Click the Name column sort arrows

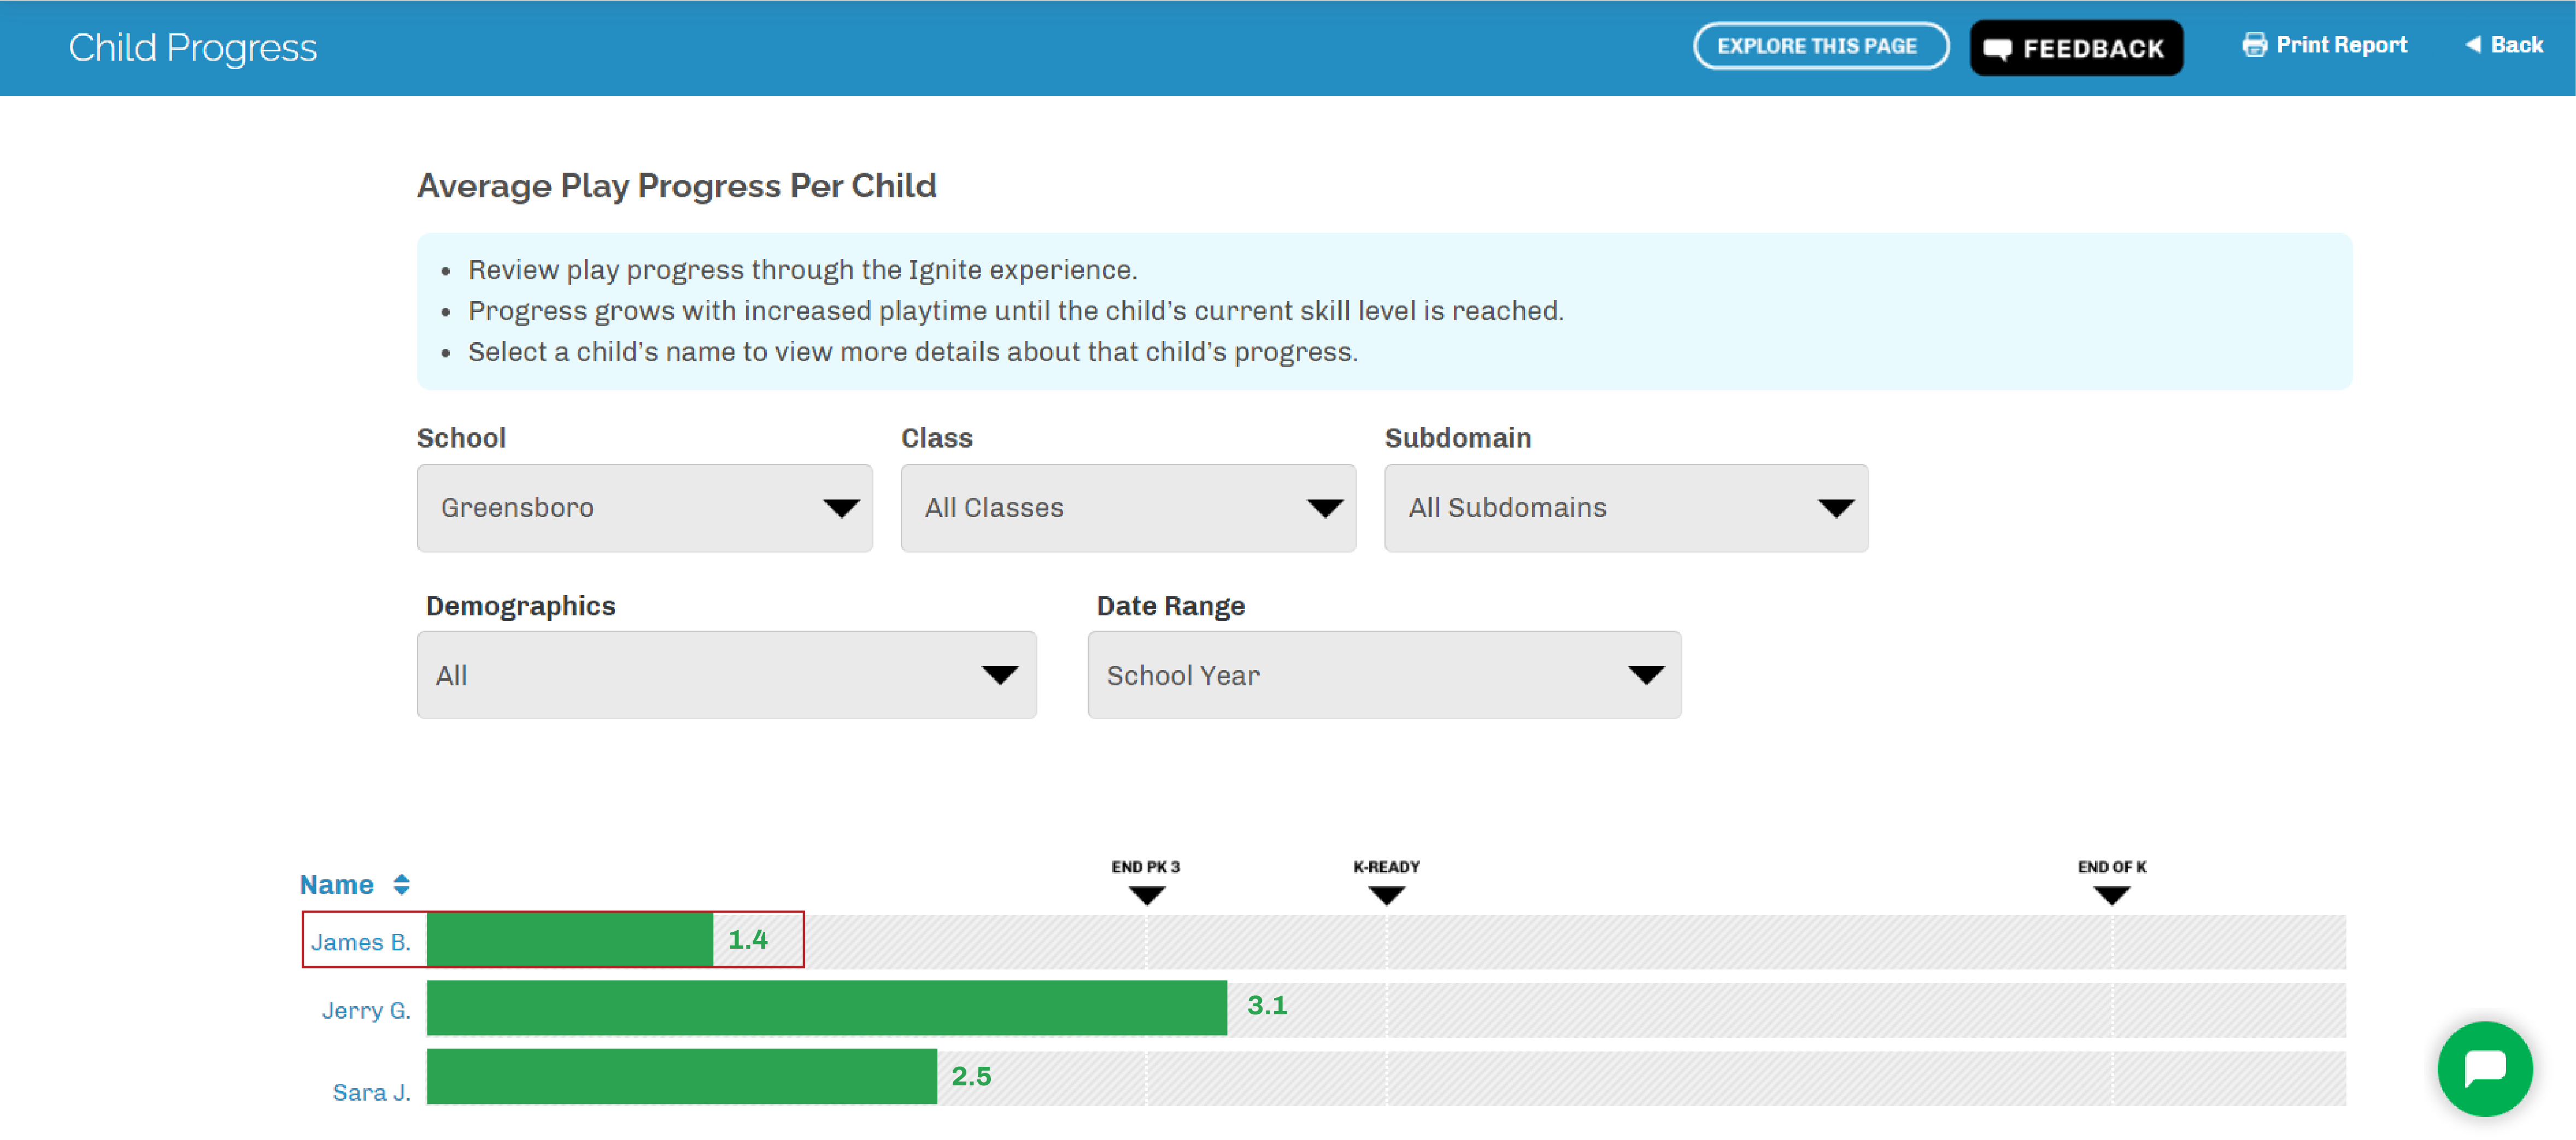[401, 884]
